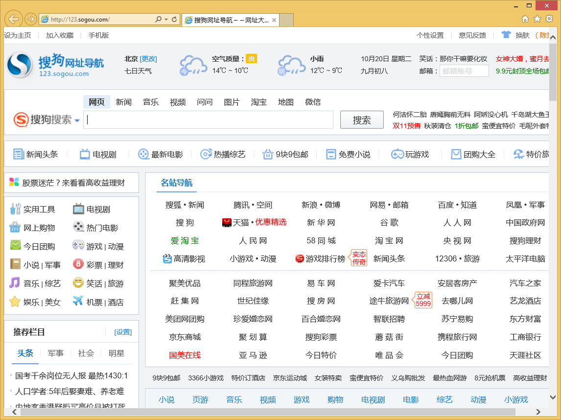The height and width of the screenshot is (420, 561).
Task: Click the 9块9包邮 basket icon
Action: [x=268, y=154]
